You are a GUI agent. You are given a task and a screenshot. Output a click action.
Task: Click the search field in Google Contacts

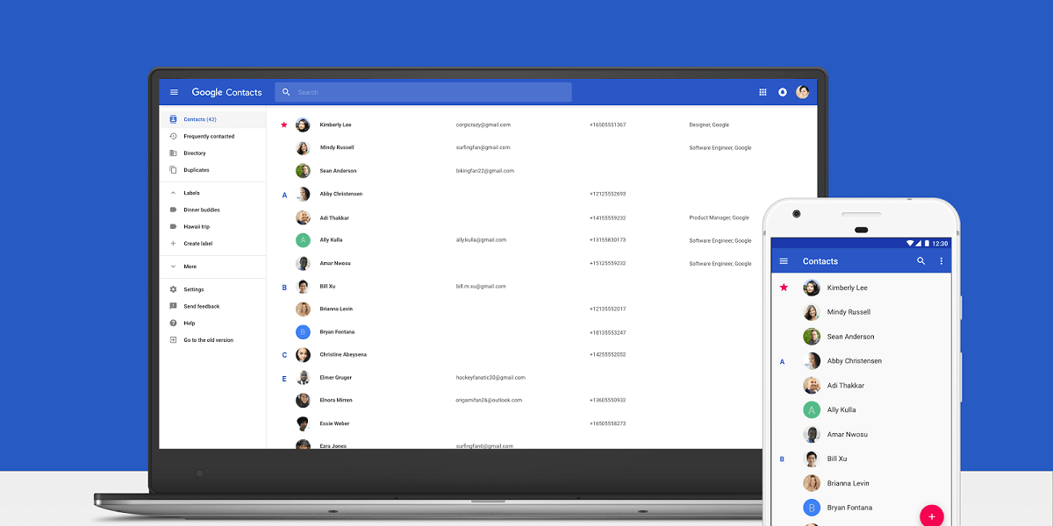[423, 92]
